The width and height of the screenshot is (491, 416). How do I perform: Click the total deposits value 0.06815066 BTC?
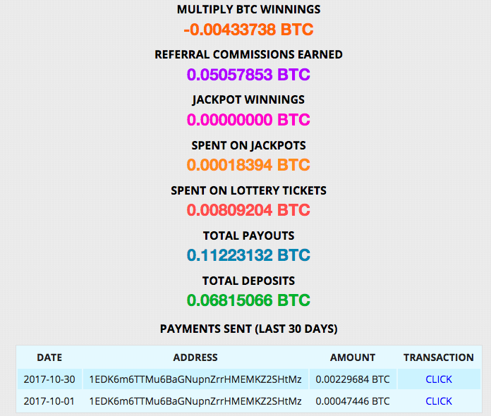tap(248, 300)
